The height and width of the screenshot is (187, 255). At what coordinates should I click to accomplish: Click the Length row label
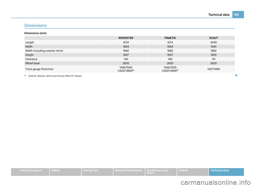29,42
